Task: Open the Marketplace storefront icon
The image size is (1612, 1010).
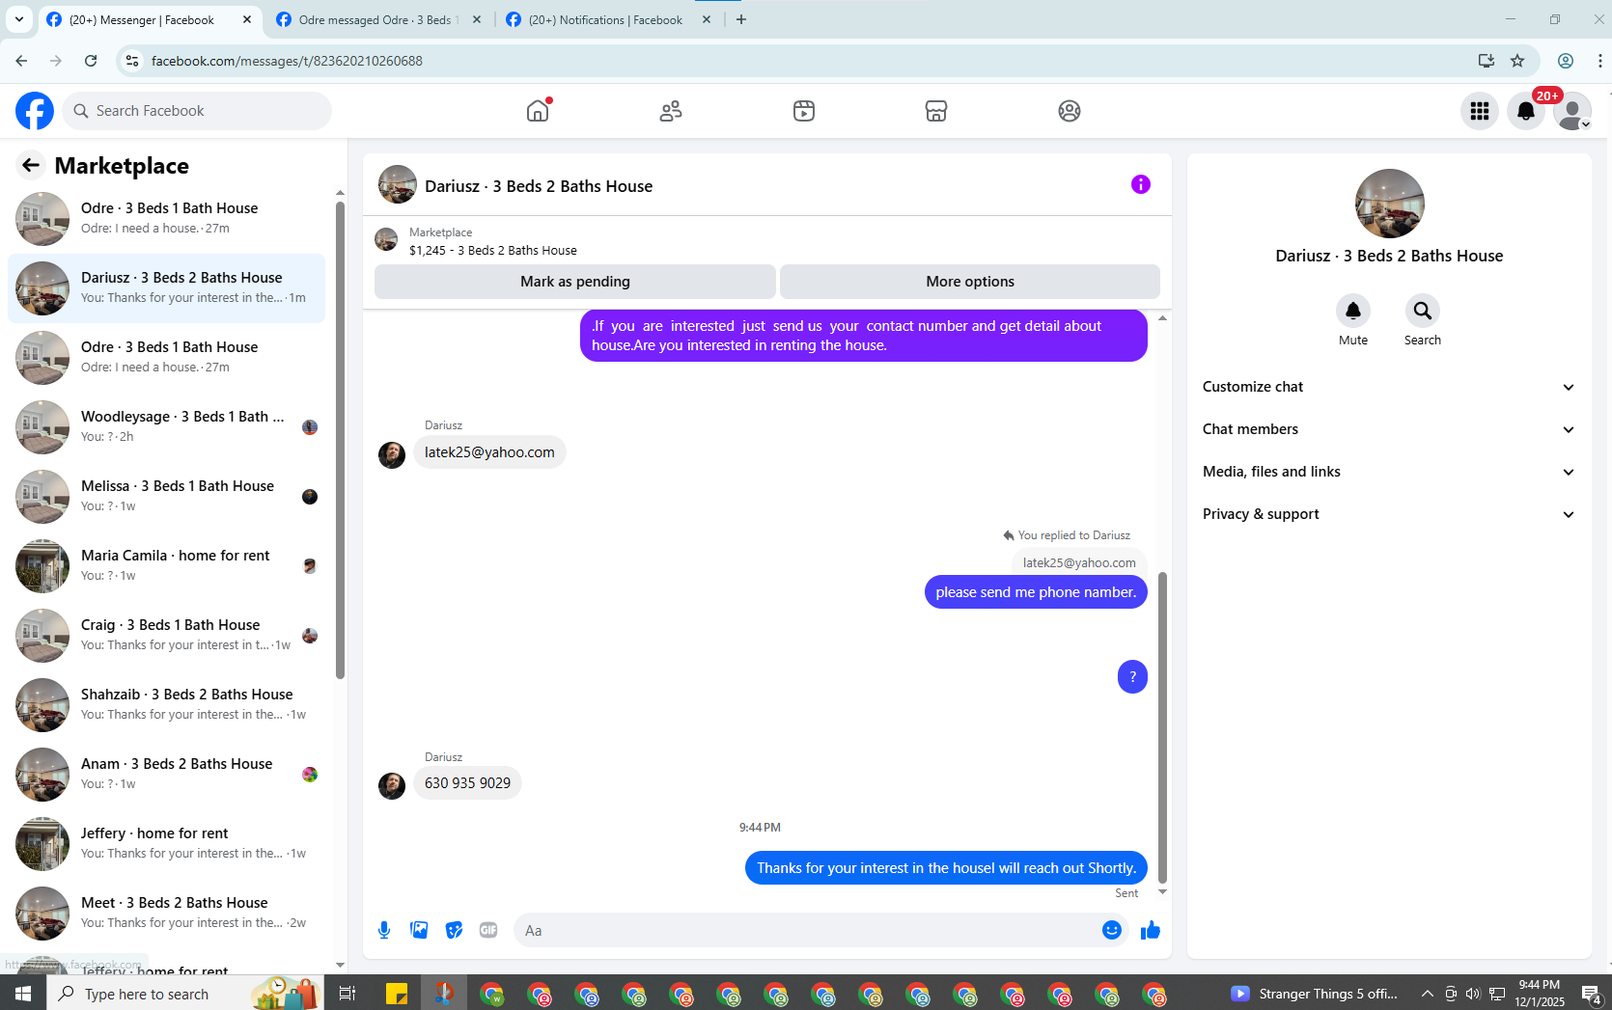Action: pos(936,111)
